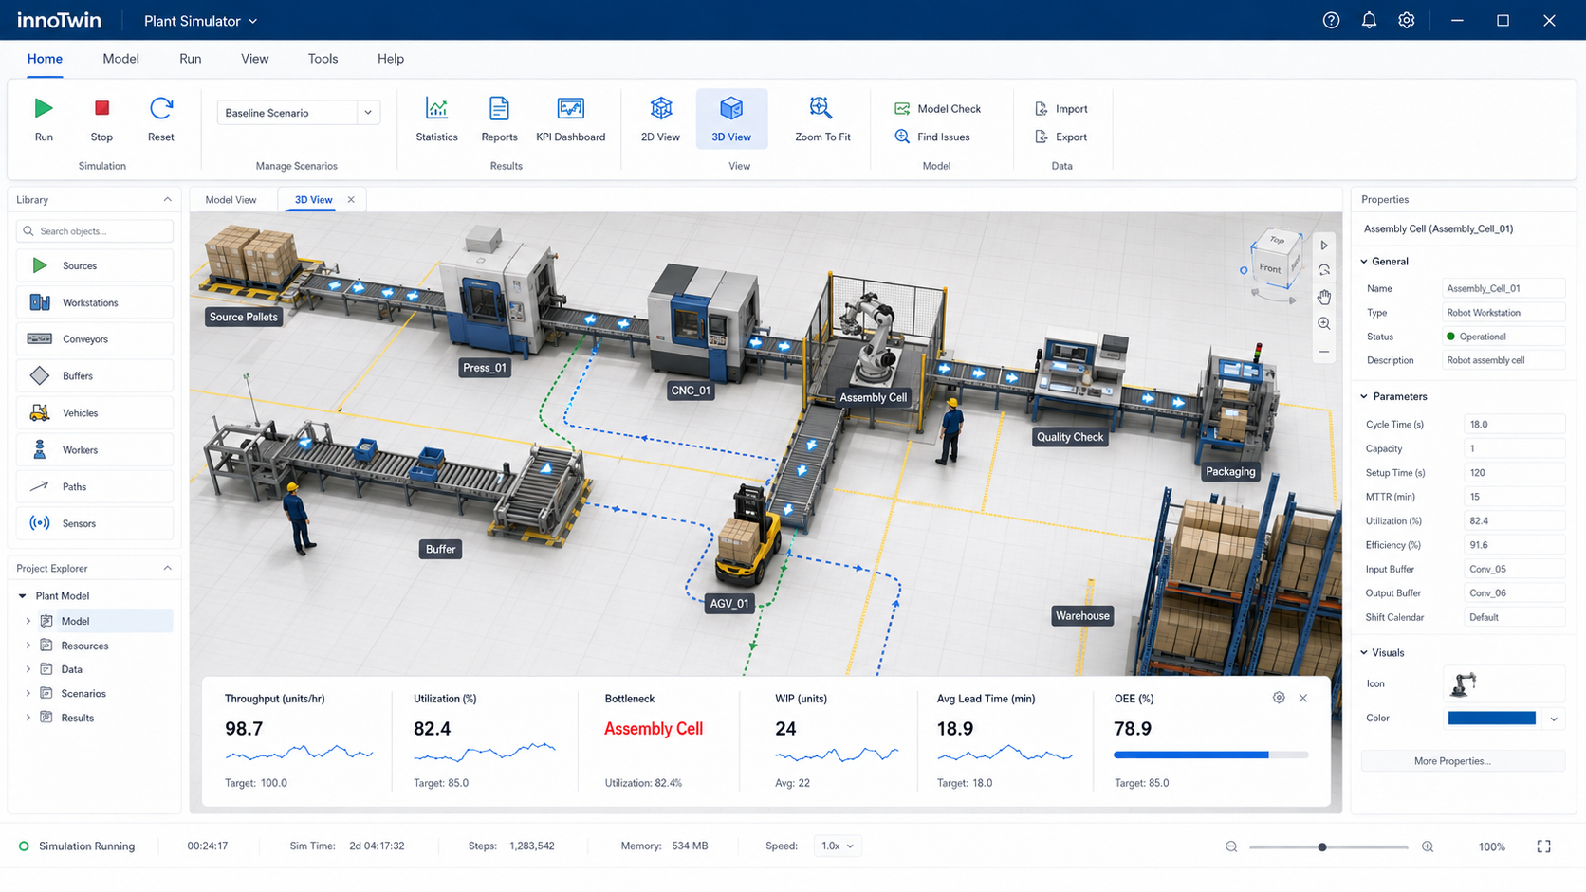Expand the Scenarios tree node
This screenshot has height=892, width=1586.
coord(28,694)
